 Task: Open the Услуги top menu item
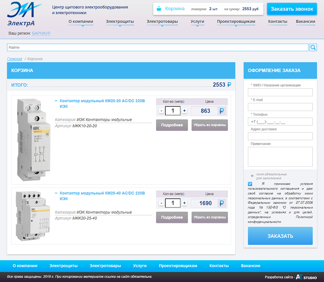[197, 21]
